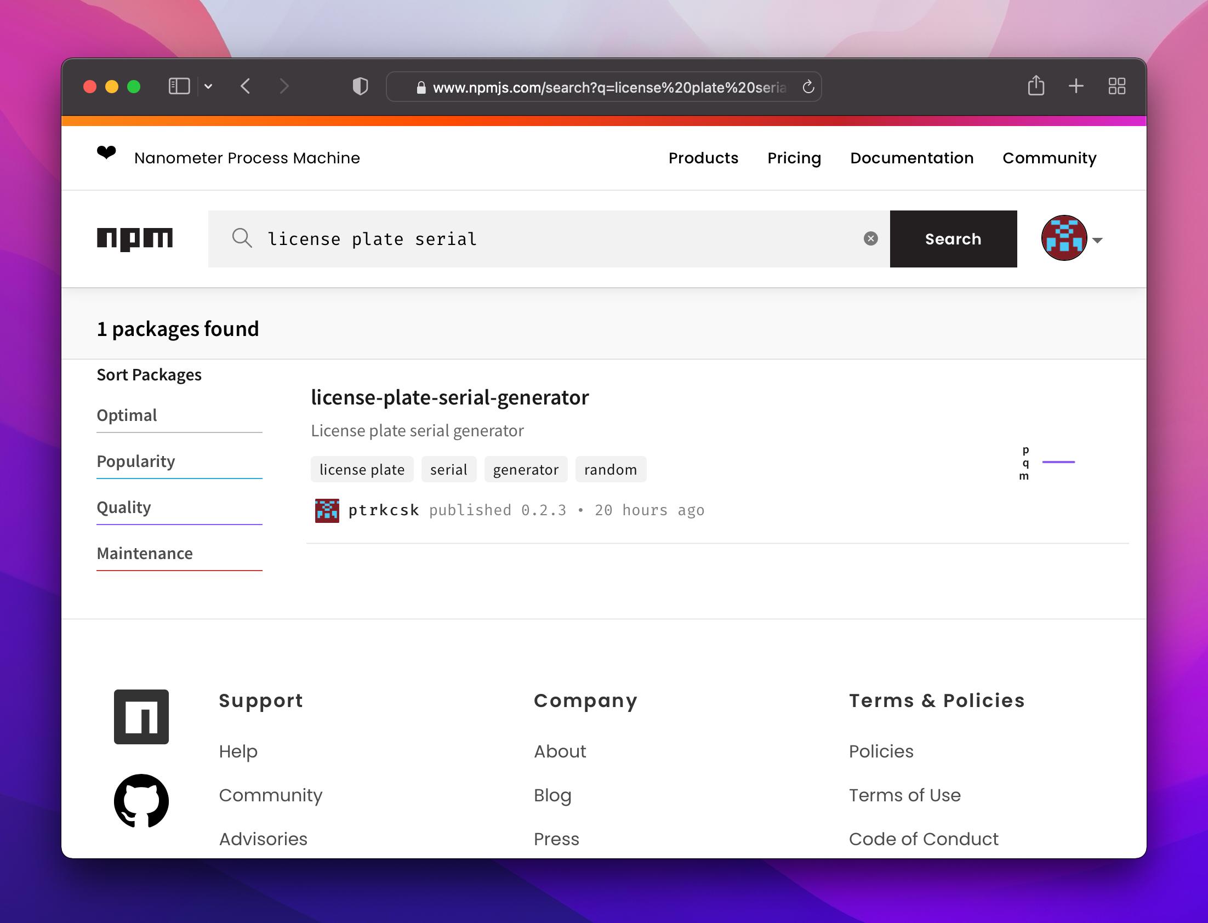Click the npm square footer logo
Screen dimensions: 1208x923
tap(141, 717)
